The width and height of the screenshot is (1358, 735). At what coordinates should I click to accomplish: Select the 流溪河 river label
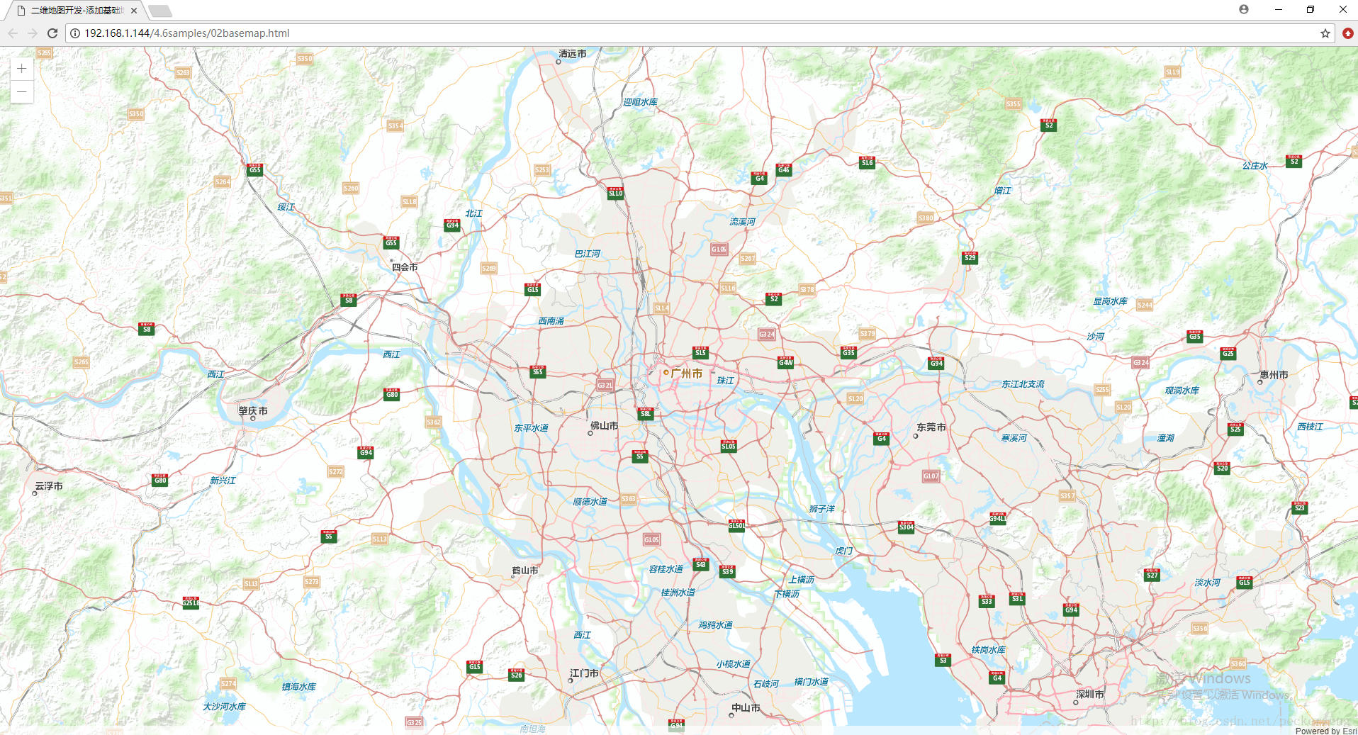pos(742,222)
